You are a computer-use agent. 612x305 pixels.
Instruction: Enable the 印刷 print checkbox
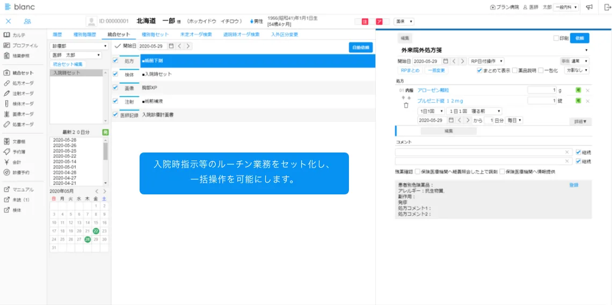(x=556, y=38)
